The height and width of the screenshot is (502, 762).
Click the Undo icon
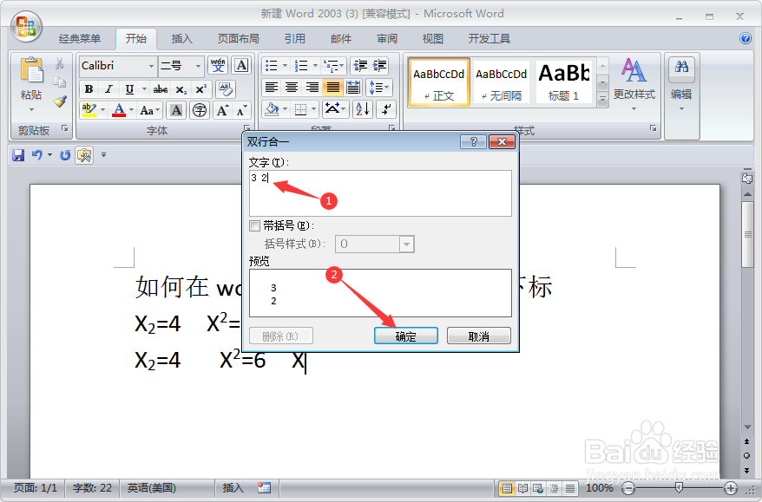coord(37,155)
